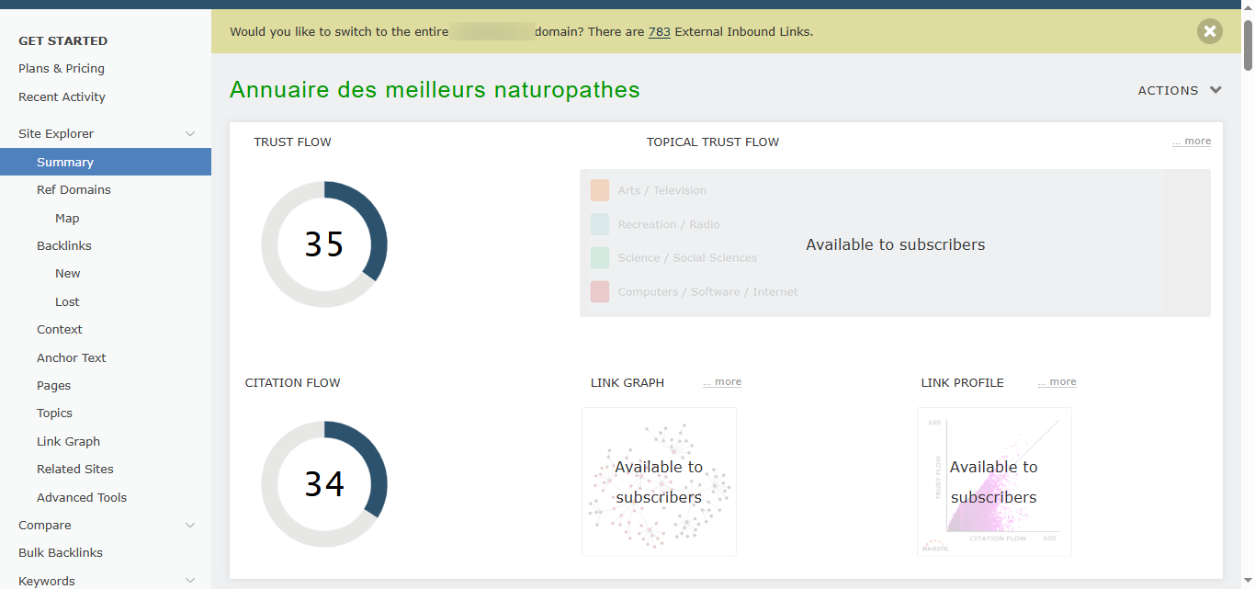The width and height of the screenshot is (1255, 589).
Task: Open Anchor Text report
Action: [72, 358]
